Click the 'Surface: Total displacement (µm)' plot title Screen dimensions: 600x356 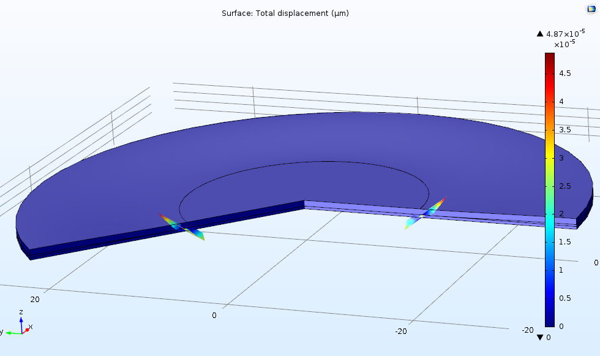click(x=285, y=13)
